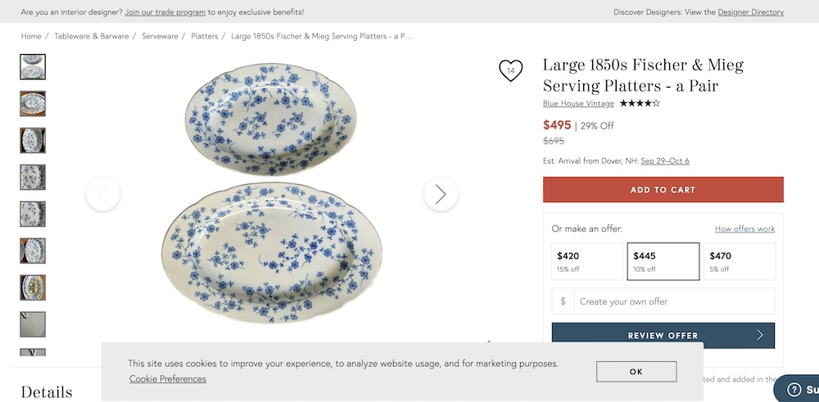819x402 pixels.
Task: Open Tableware & Barware breadcrumb
Action: 92,36
